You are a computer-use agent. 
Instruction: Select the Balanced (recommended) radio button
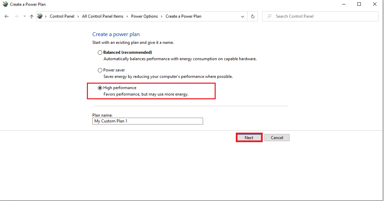click(x=100, y=52)
